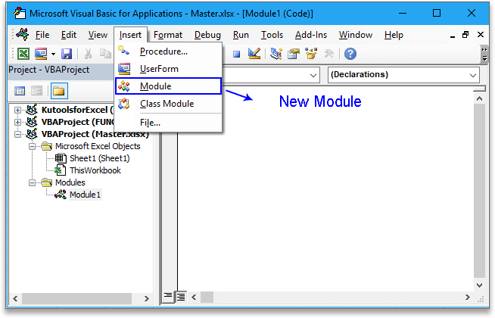Collapse the Microsoft Excel Objects folder
Viewport: 495px width, 318px height.
pyautogui.click(x=33, y=146)
